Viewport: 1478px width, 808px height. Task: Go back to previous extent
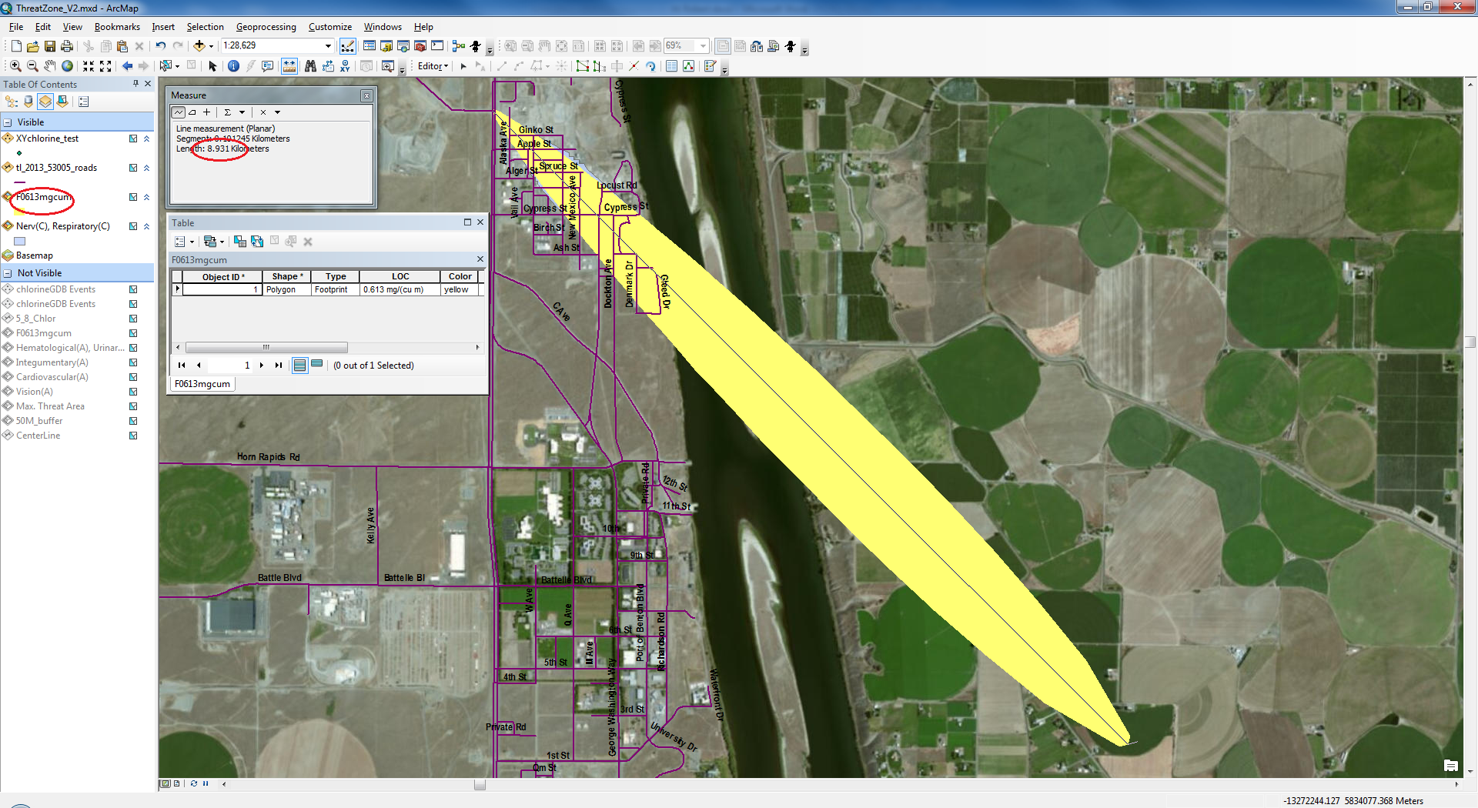pos(127,66)
